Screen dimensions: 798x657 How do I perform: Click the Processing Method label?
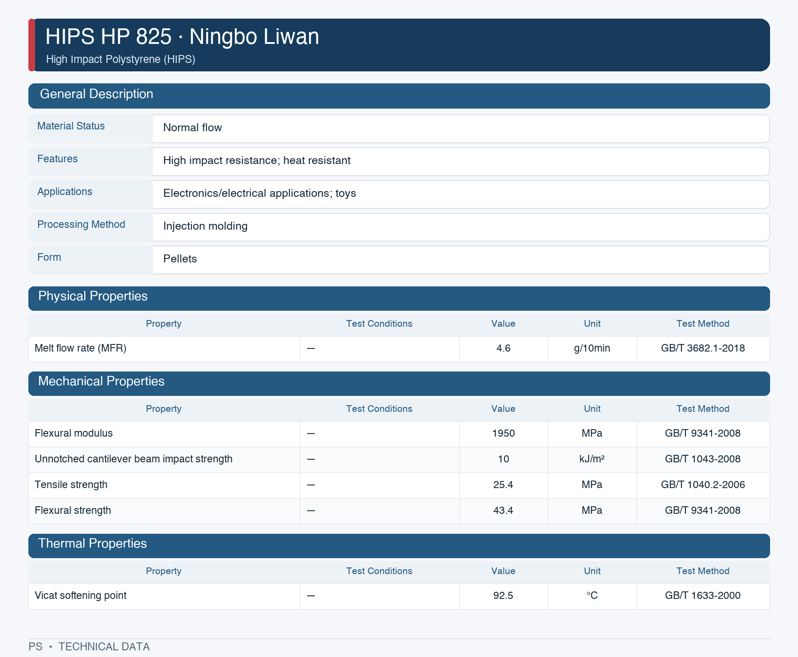81,224
